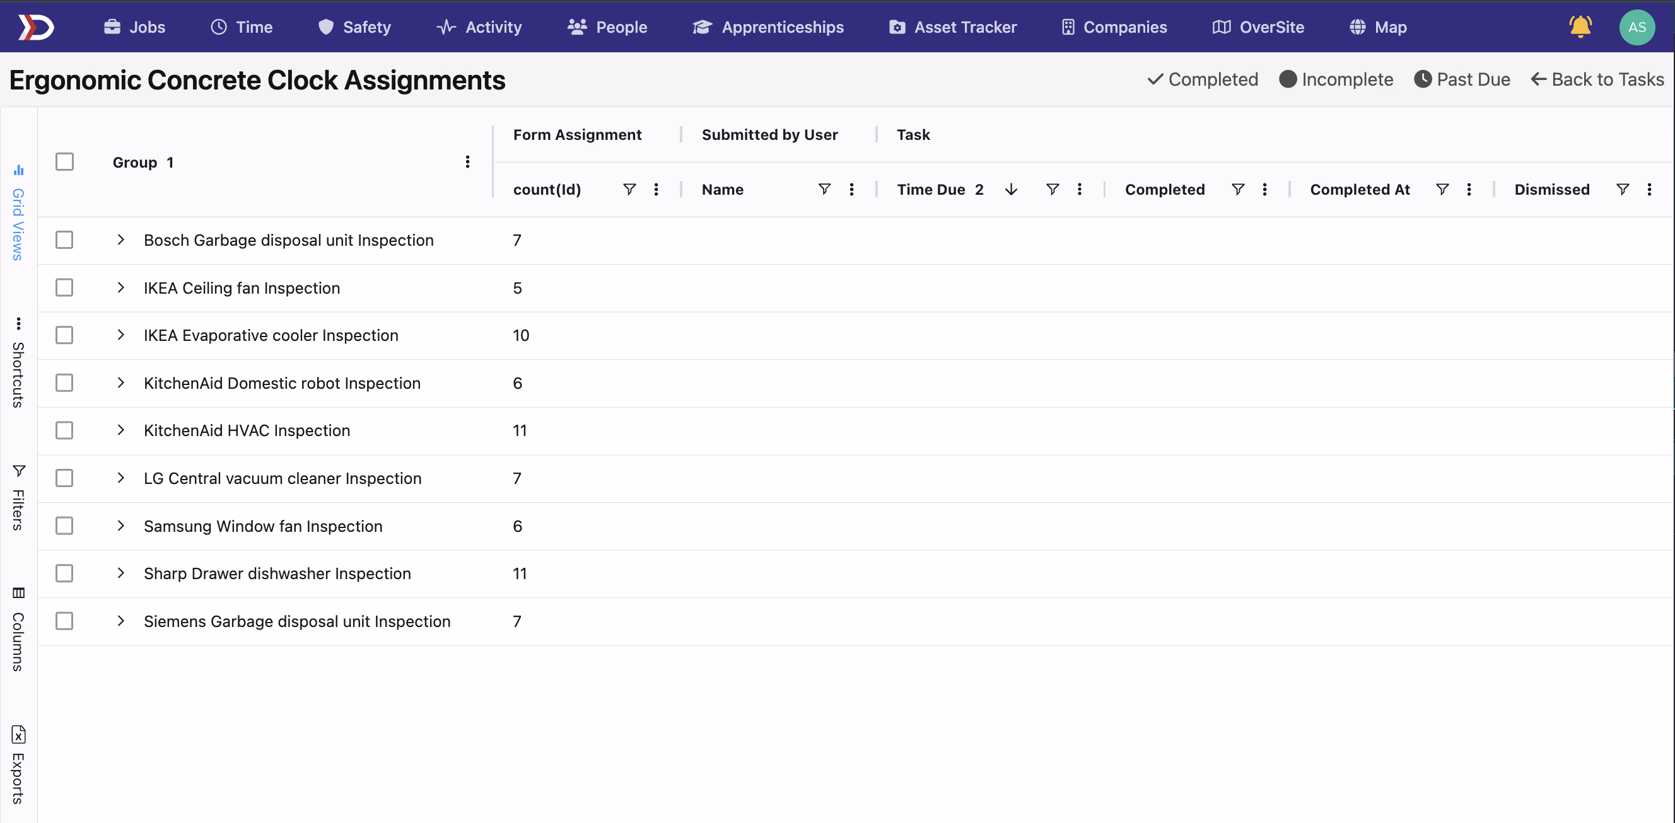Expand KitchenAid HVAC Inspection group
Image resolution: width=1675 pixels, height=823 pixels.
coord(120,430)
